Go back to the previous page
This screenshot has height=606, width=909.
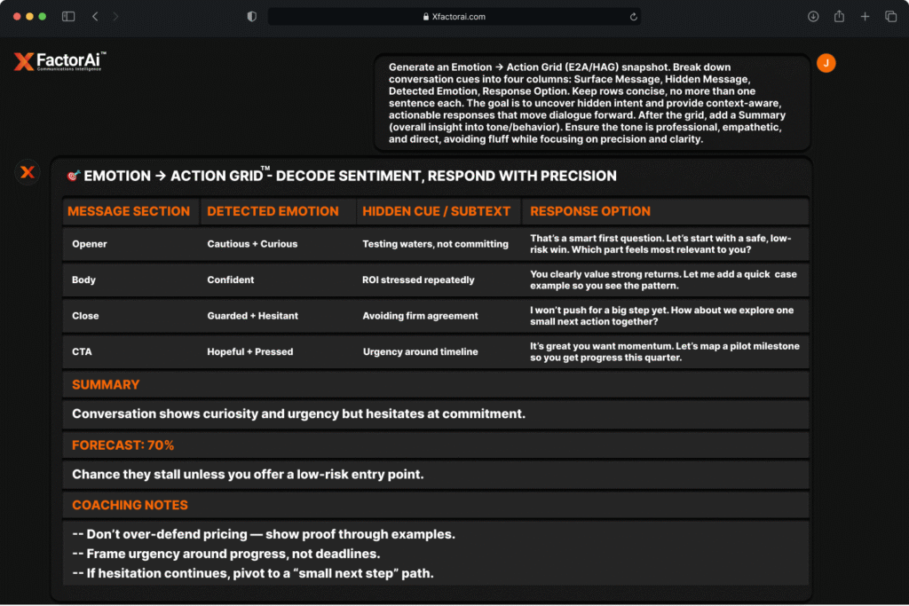[95, 17]
